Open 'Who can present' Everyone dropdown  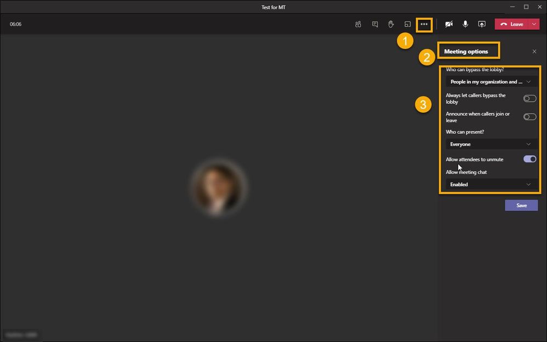point(492,144)
